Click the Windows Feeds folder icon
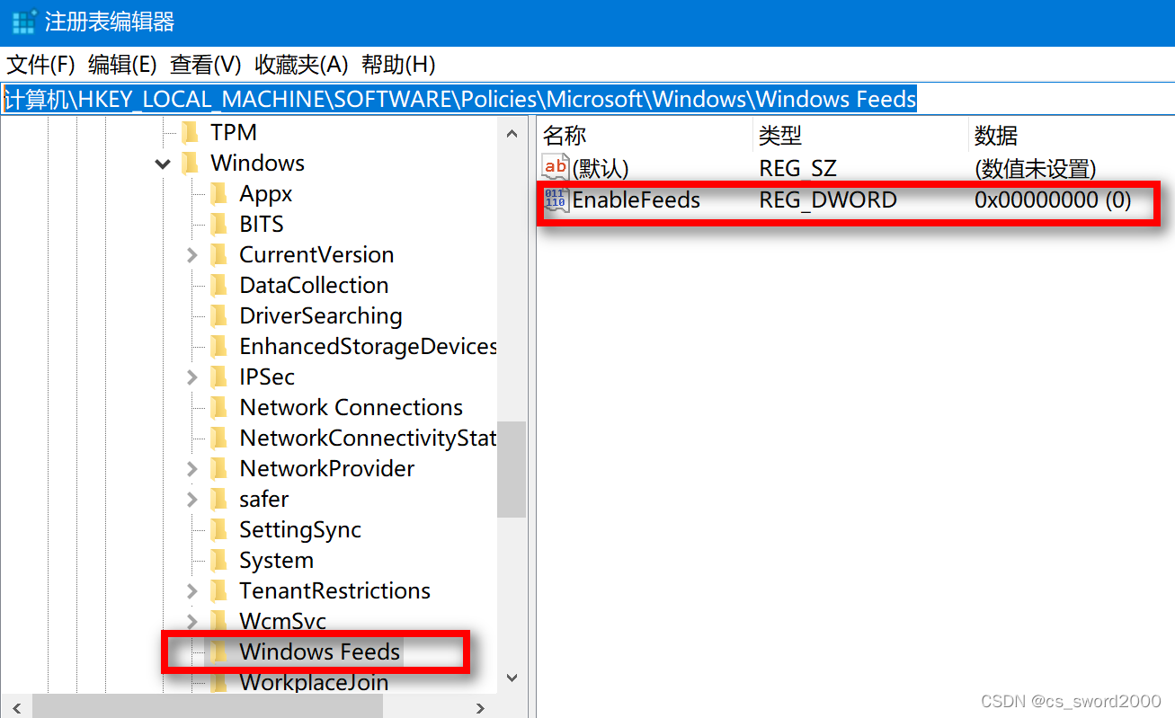The image size is (1175, 718). pos(218,652)
